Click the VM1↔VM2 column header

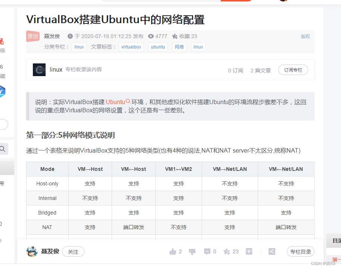(x=179, y=169)
